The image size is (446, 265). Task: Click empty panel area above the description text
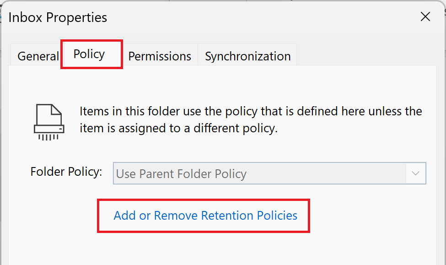229,85
